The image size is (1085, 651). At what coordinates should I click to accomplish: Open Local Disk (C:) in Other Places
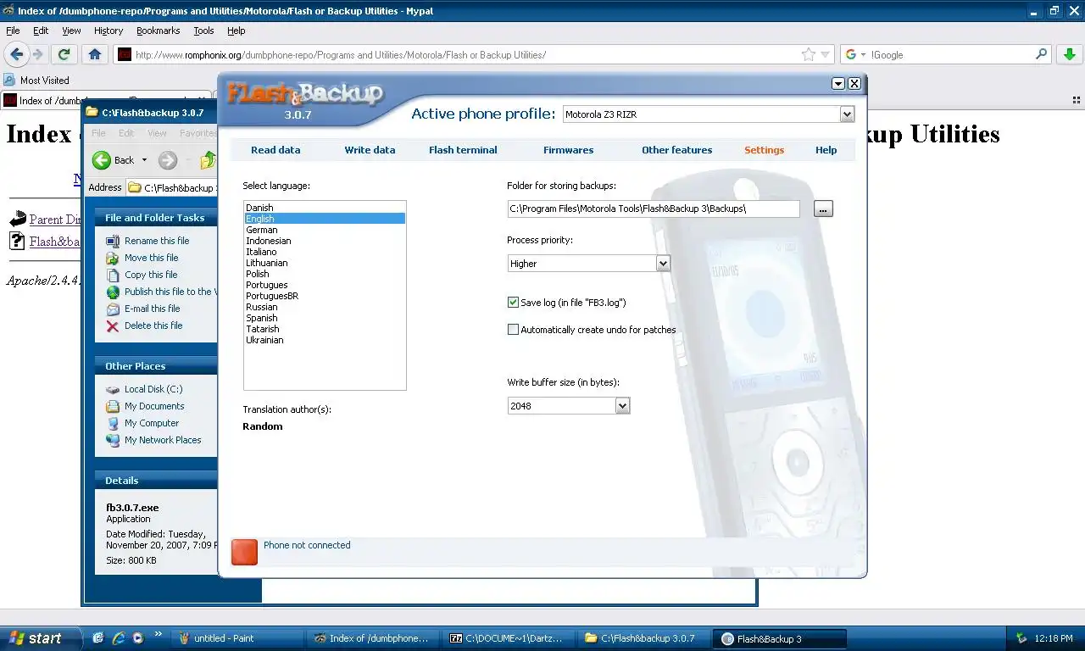(153, 389)
